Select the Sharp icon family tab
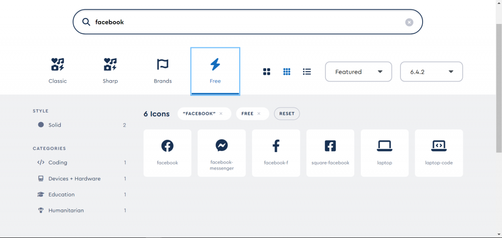 click(110, 71)
